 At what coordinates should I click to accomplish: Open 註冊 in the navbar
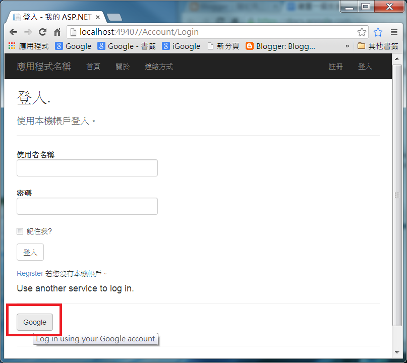[336, 67]
